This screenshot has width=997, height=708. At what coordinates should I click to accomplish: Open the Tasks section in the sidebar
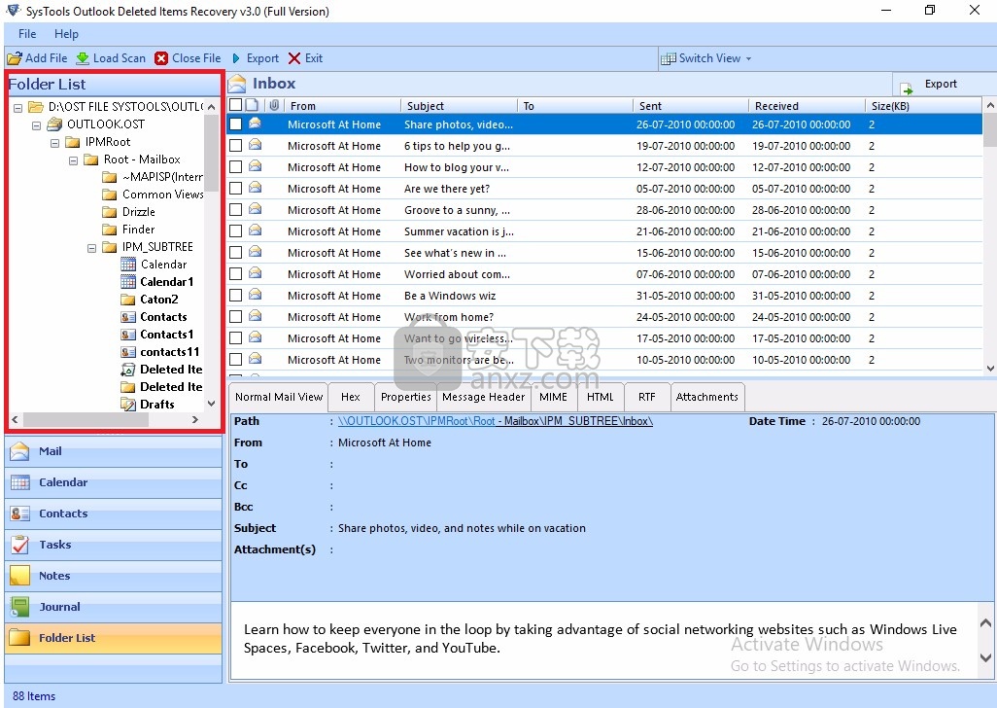click(54, 545)
